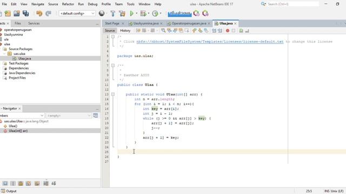This screenshot has height=194, width=346.
Task: Close the Operatorpenugasan.java editor tab
Action: tap(209, 23)
